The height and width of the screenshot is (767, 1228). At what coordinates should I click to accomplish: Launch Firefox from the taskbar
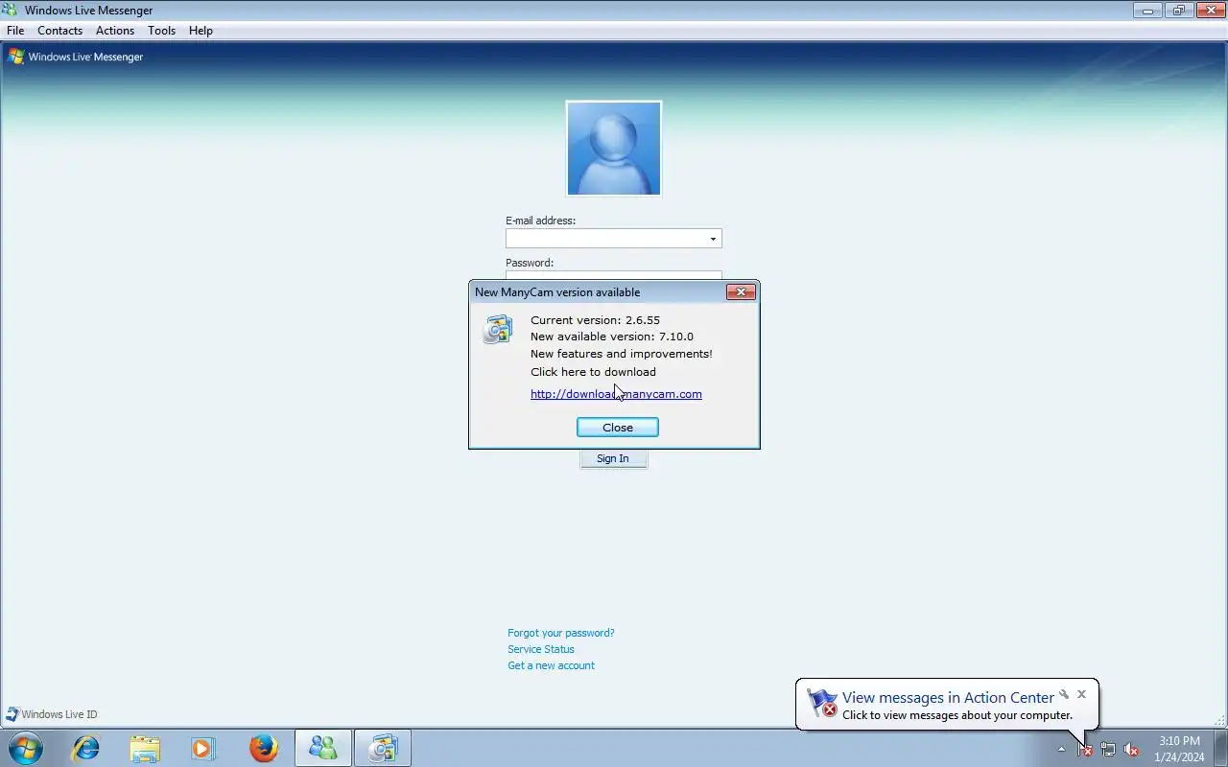[263, 748]
